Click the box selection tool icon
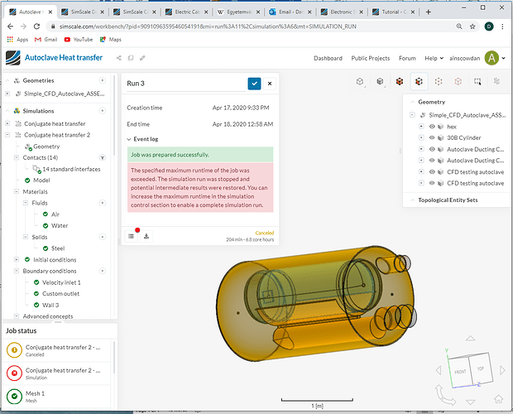 tap(477, 82)
